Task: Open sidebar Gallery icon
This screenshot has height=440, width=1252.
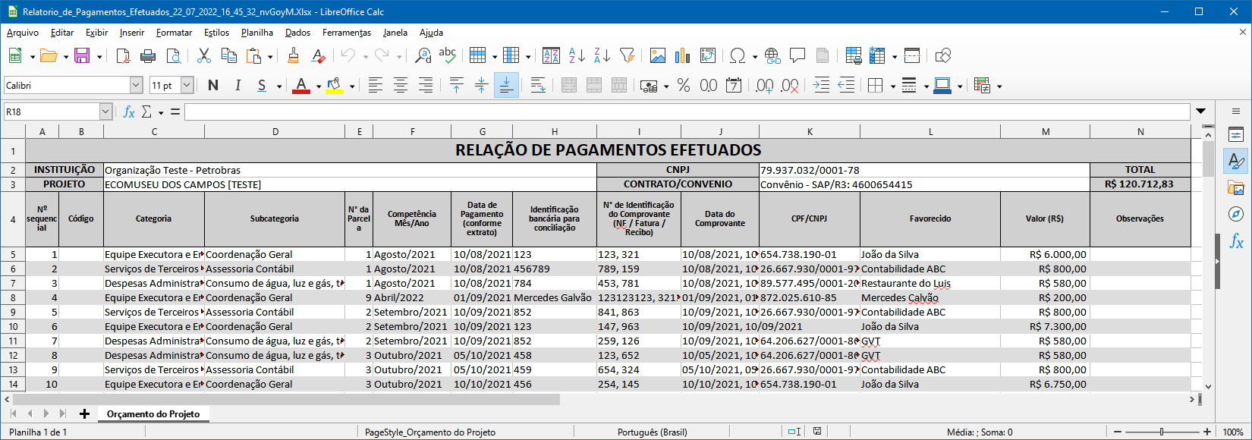Action: (1236, 187)
